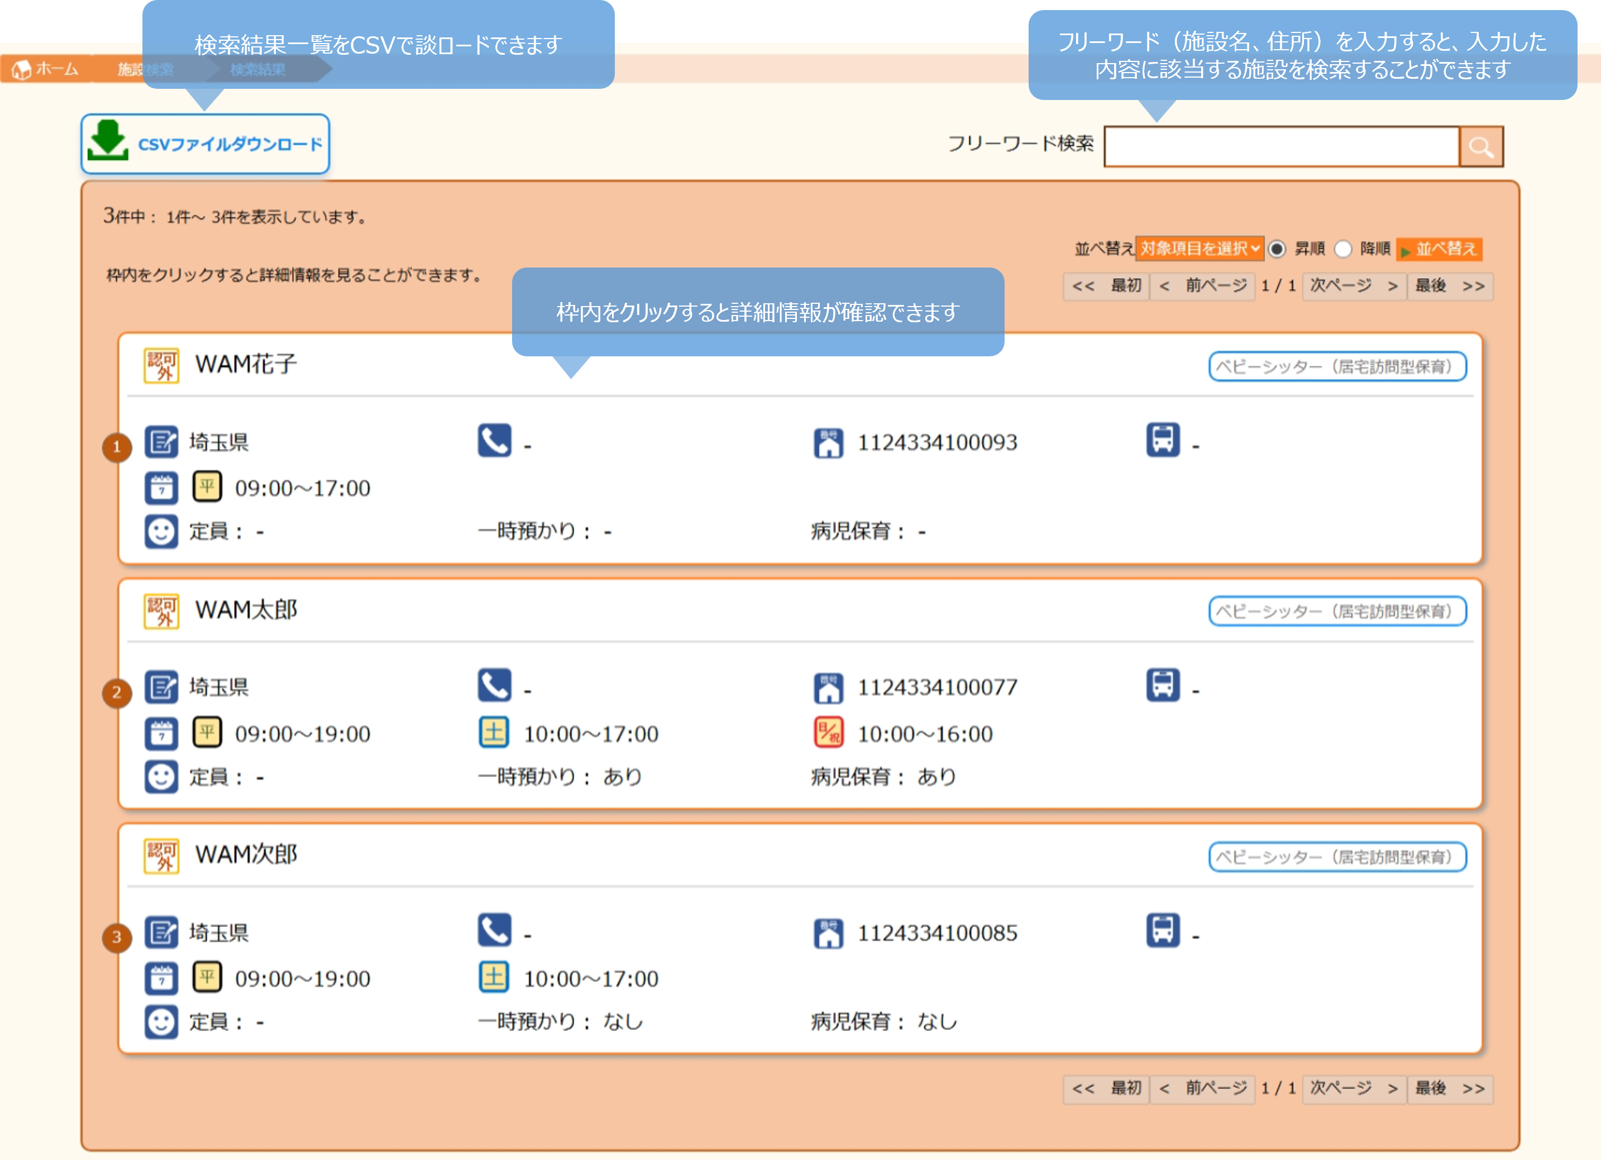
Task: Click the house icon next to 1124334100093
Action: click(x=828, y=443)
